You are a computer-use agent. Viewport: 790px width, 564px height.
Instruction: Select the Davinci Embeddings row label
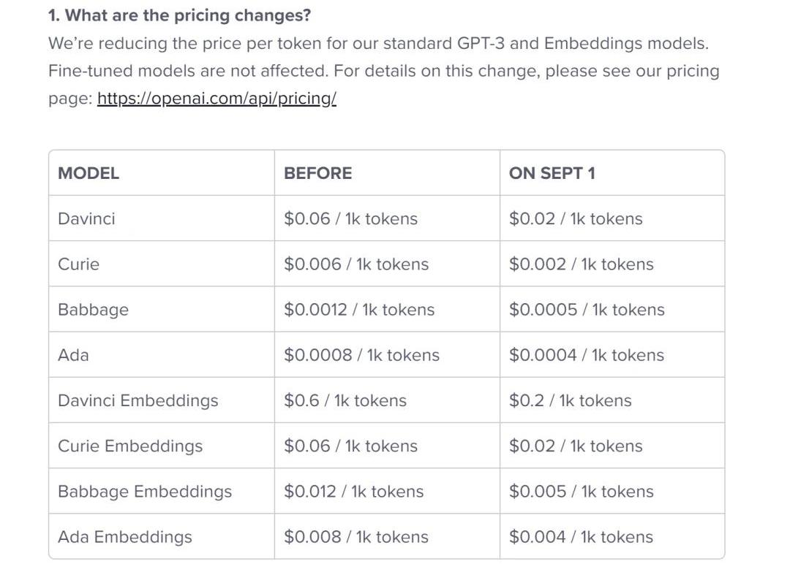point(138,400)
